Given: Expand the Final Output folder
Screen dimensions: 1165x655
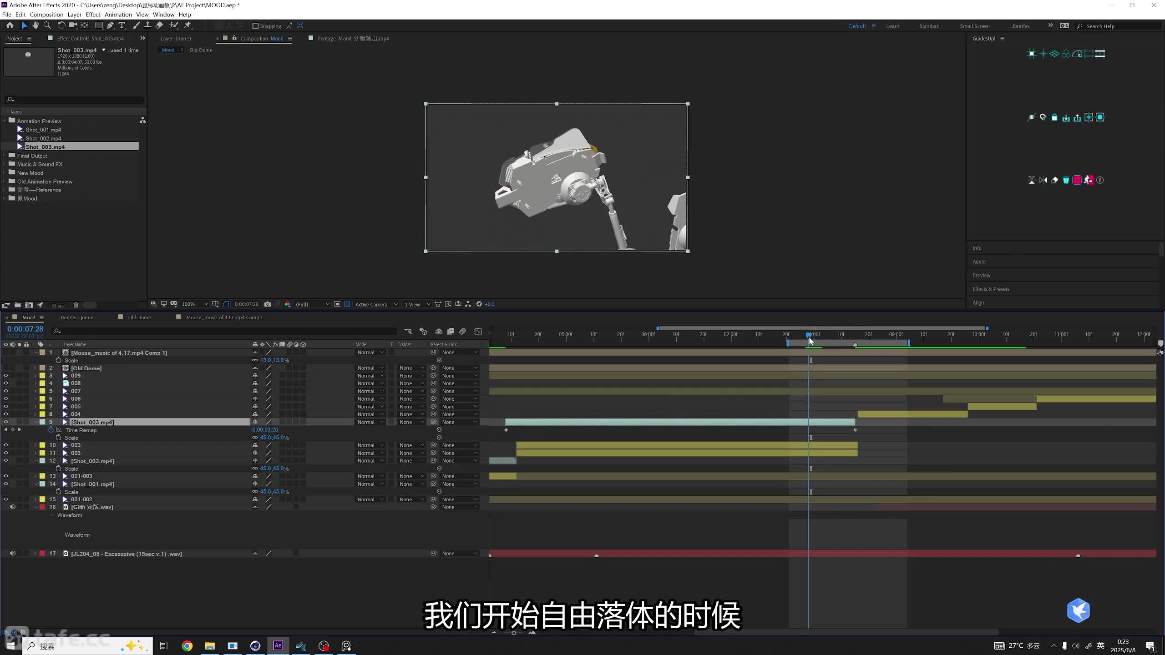Looking at the screenshot, I should click(4, 156).
